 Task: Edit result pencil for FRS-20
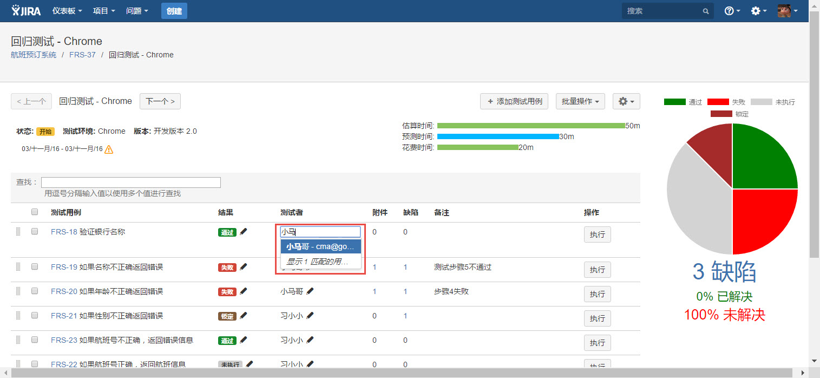tap(244, 291)
